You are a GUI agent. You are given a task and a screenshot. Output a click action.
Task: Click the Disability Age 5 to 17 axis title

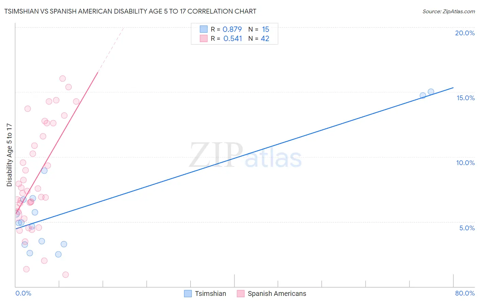10,155
